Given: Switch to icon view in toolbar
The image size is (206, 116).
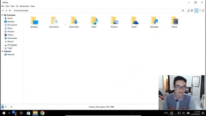Looking at the screenshot, I should pos(196,11).
